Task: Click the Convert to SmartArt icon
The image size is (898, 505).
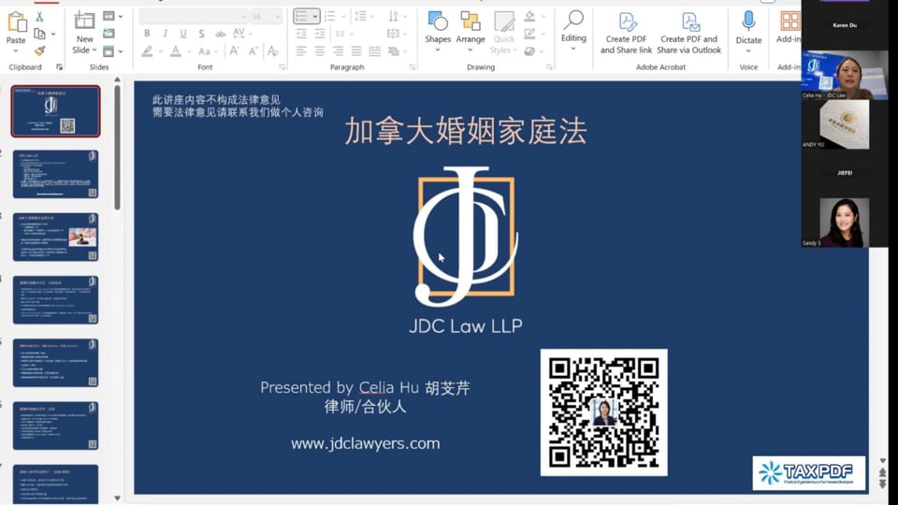Action: (x=394, y=50)
